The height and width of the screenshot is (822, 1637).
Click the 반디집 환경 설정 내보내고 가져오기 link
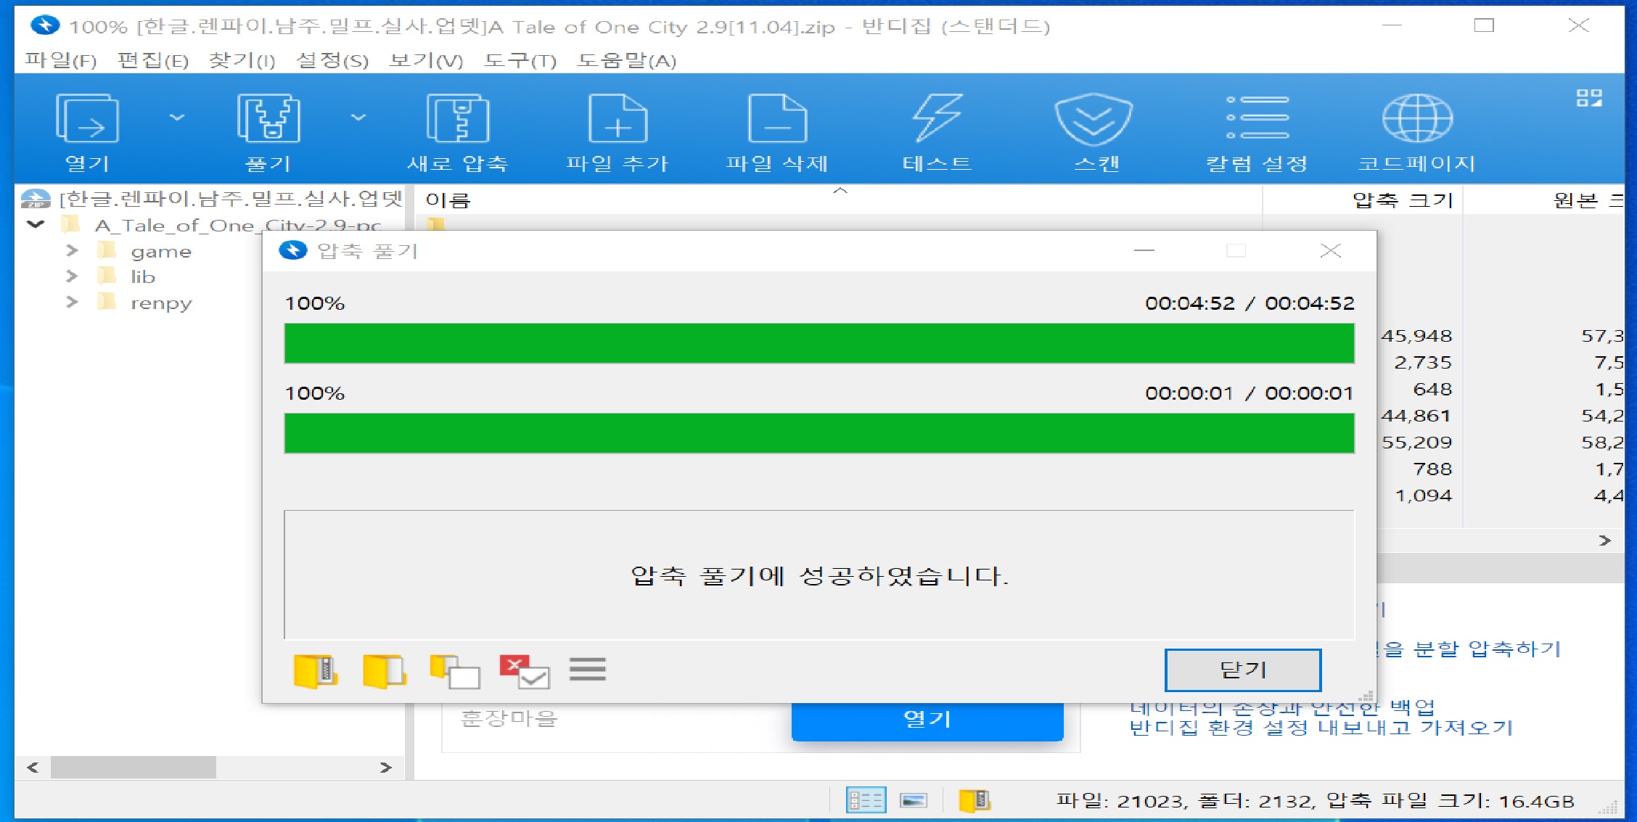pyautogui.click(x=1321, y=728)
